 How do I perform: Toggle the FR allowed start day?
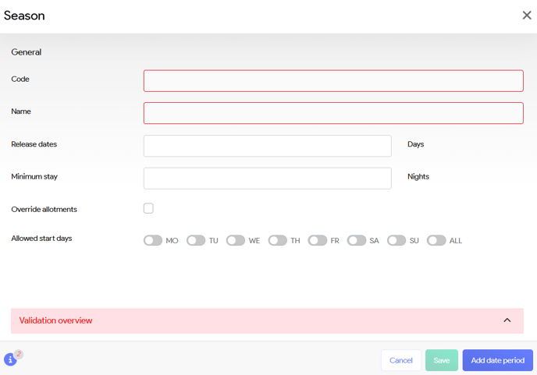[x=317, y=241]
